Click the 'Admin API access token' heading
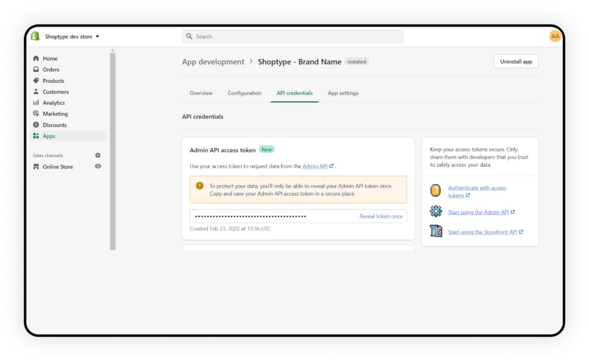The height and width of the screenshot is (360, 589). pos(223,150)
